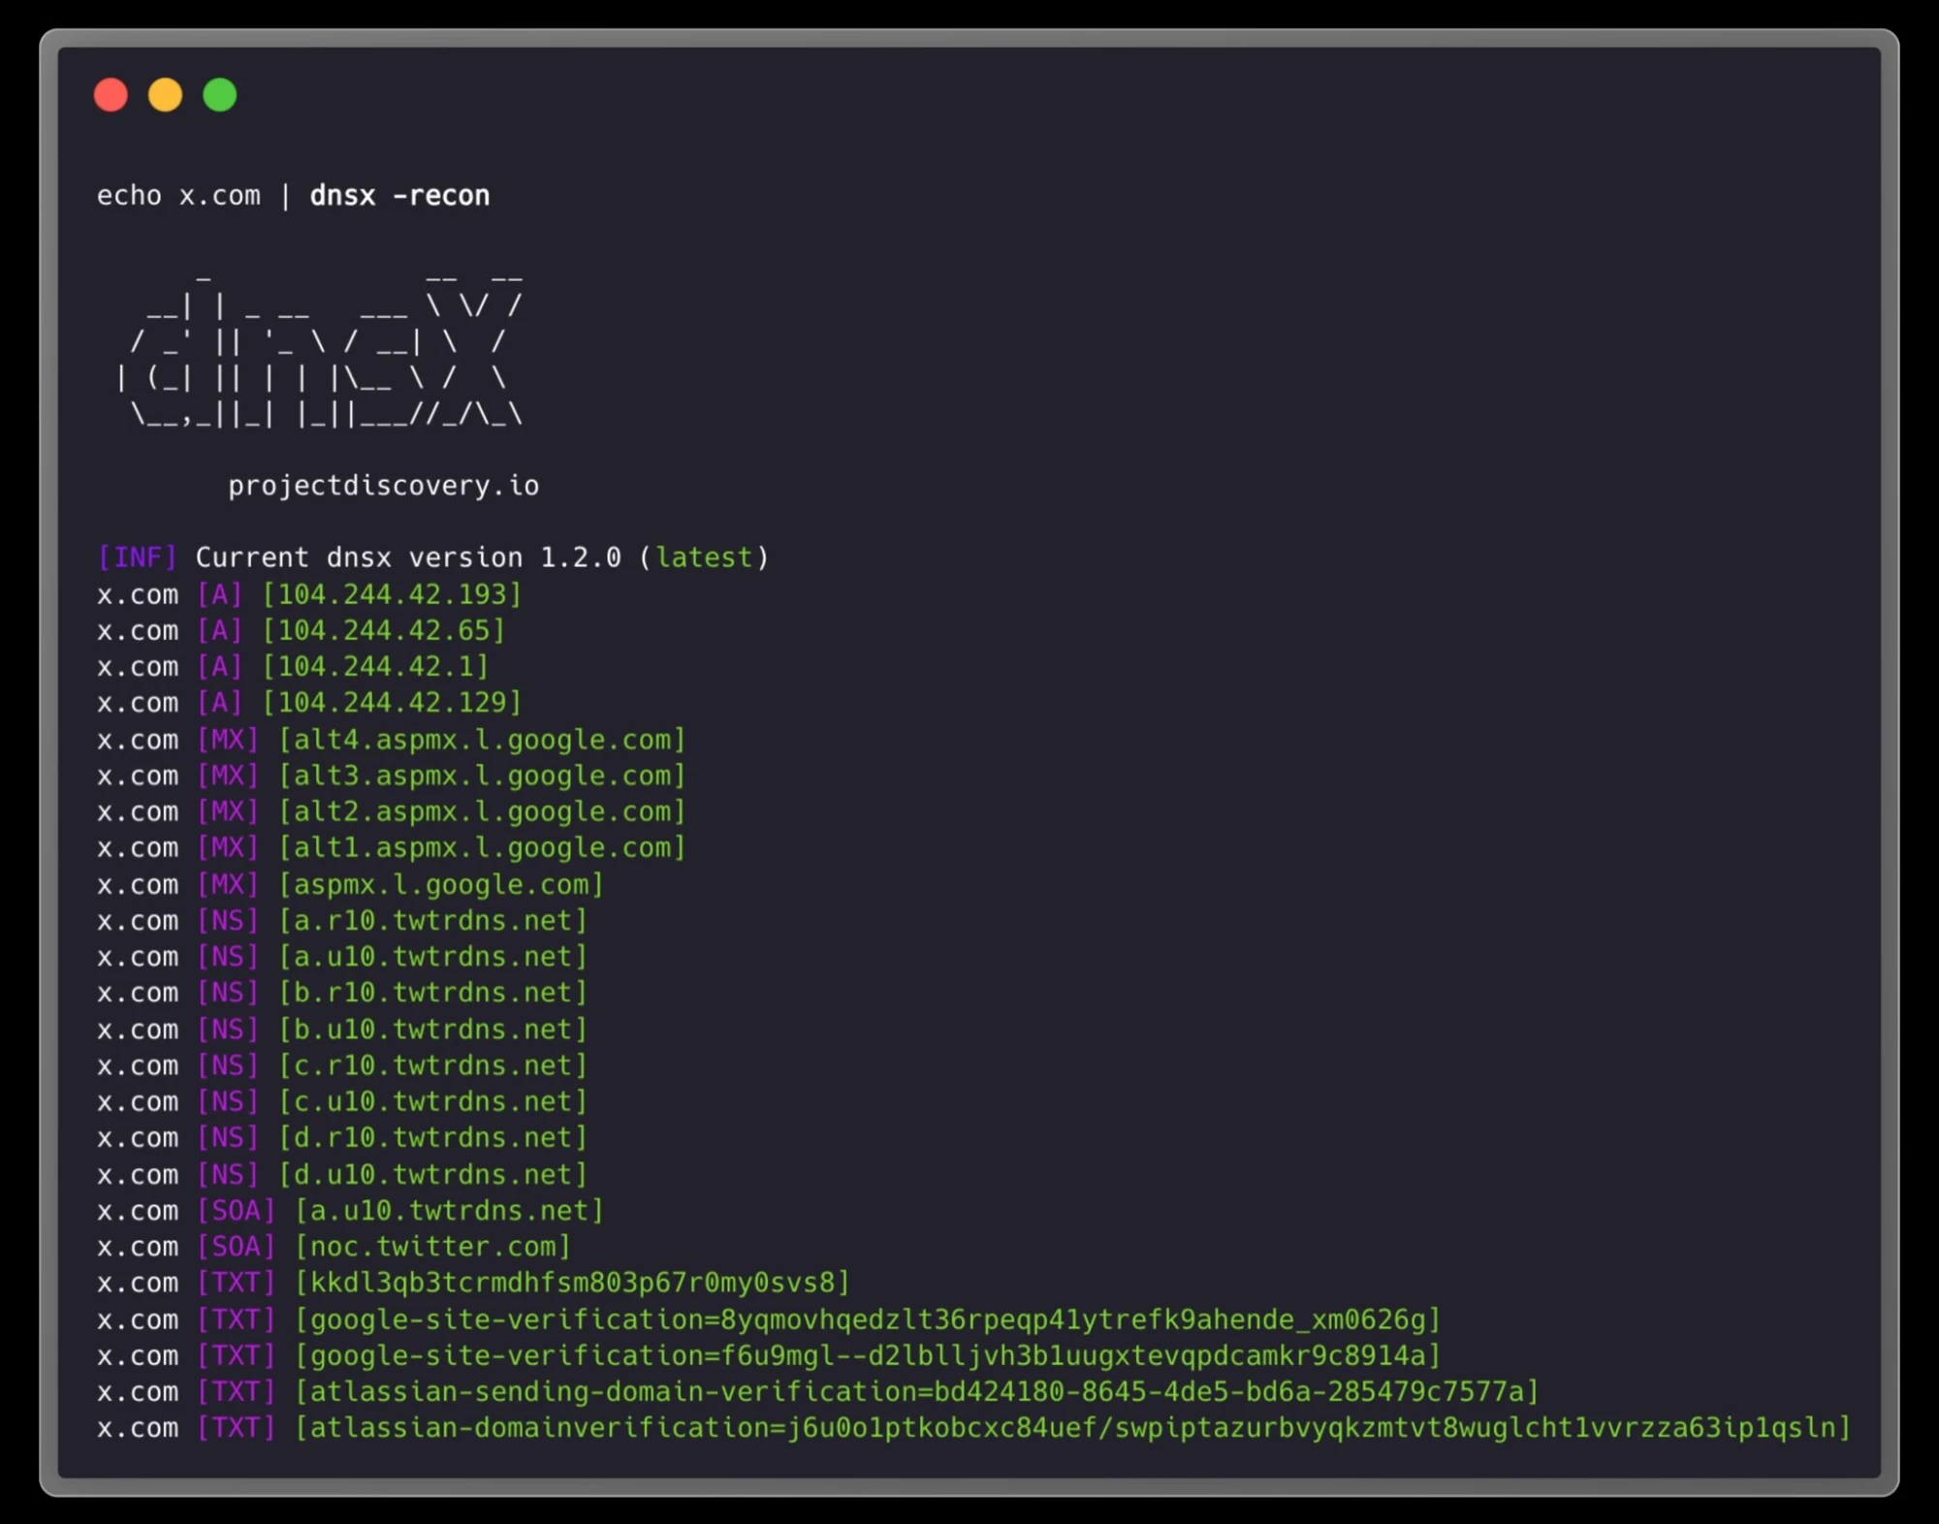This screenshot has height=1524, width=1939.
Task: Click the A record '104.244.42.1'
Action: (376, 666)
